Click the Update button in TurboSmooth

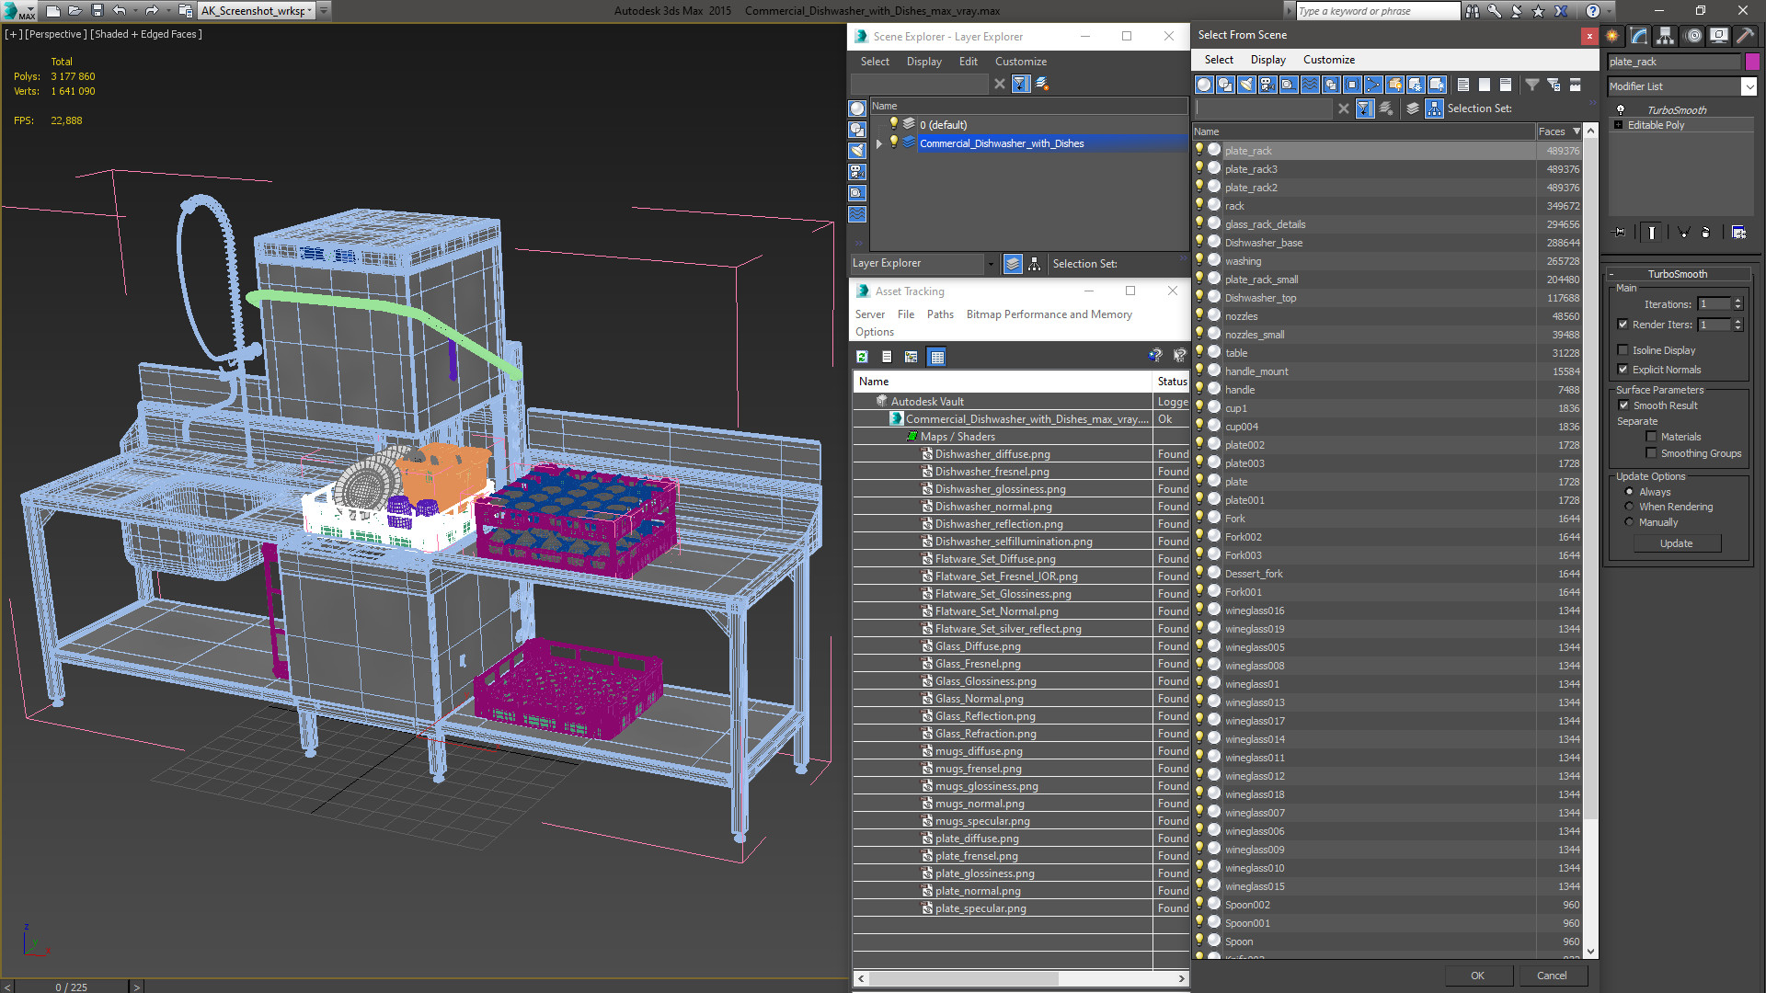click(x=1676, y=543)
